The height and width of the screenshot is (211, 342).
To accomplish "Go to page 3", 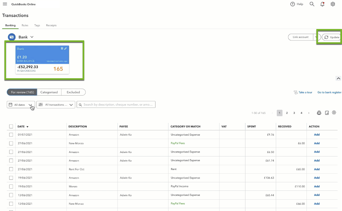I will [294, 113].
